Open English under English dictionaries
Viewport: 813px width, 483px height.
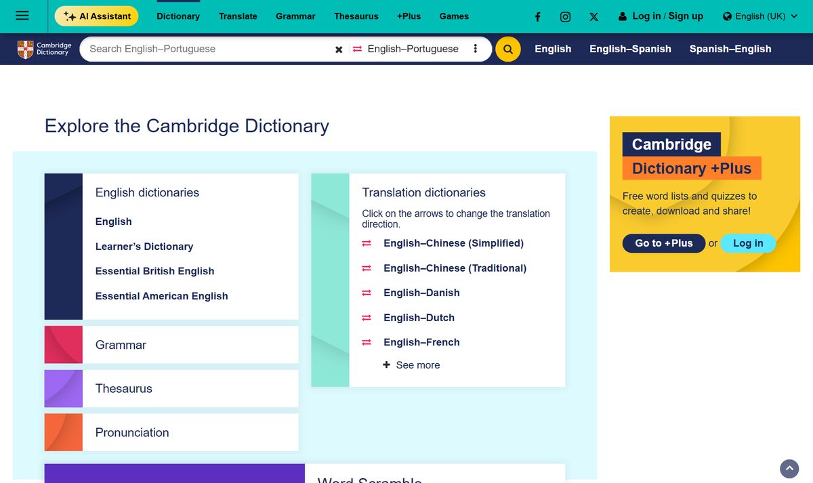114,222
